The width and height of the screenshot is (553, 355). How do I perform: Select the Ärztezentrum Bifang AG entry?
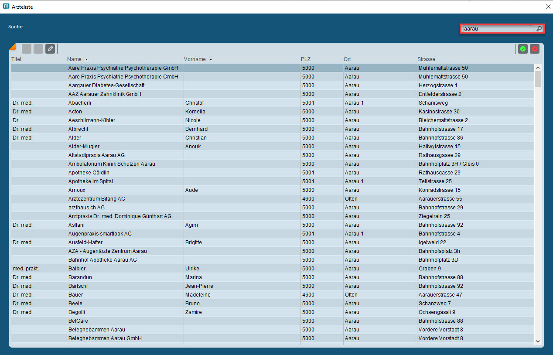(97, 199)
